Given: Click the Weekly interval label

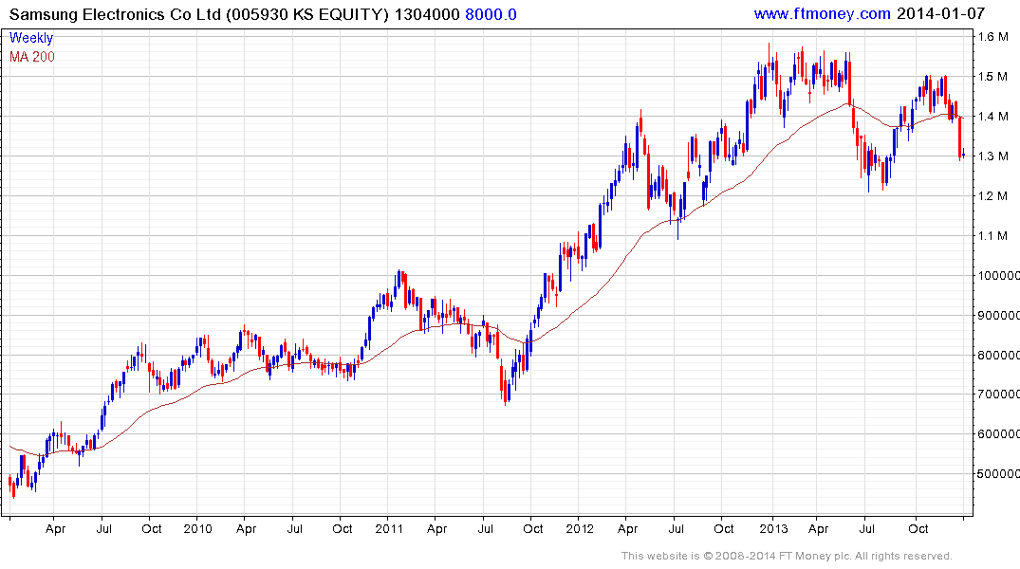Looking at the screenshot, I should point(31,38).
